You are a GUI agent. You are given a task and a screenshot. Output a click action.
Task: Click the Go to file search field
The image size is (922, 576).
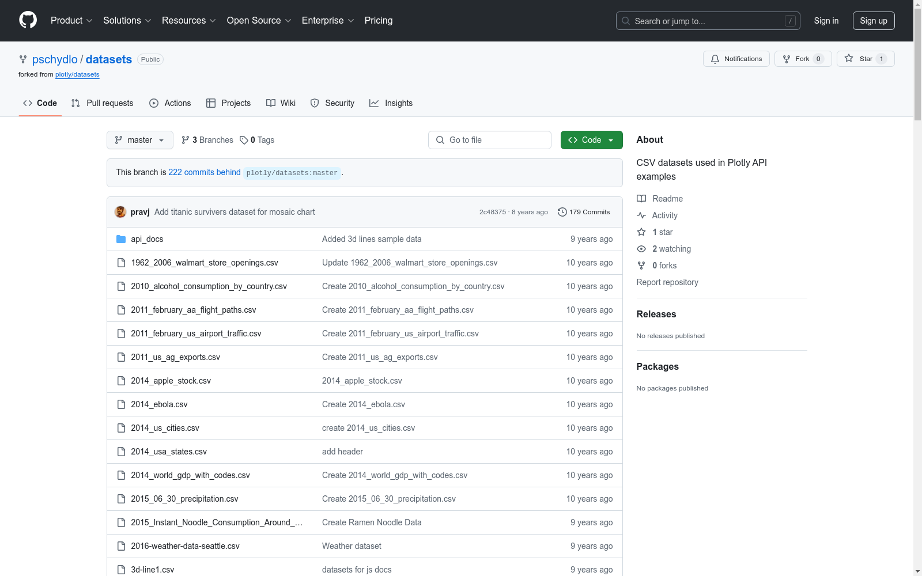tap(490, 140)
